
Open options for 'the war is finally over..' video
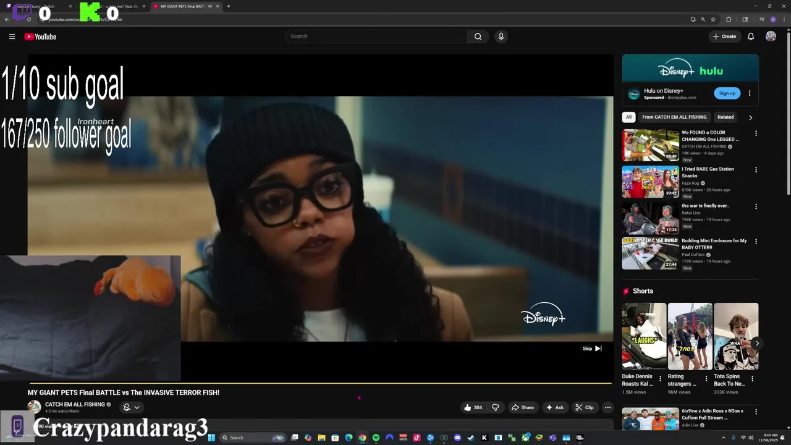coord(756,206)
